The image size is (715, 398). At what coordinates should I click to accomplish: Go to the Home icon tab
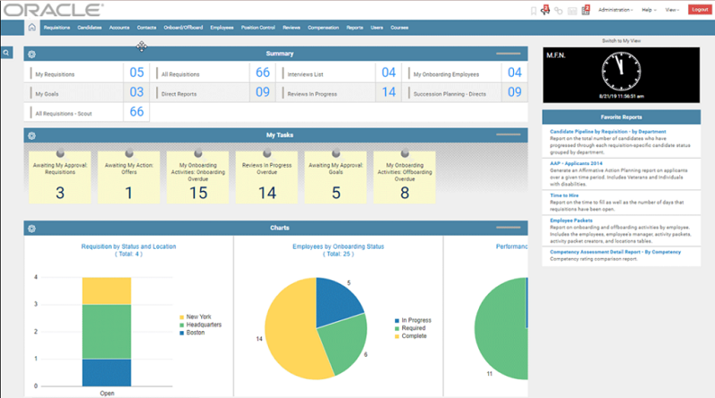tap(32, 28)
